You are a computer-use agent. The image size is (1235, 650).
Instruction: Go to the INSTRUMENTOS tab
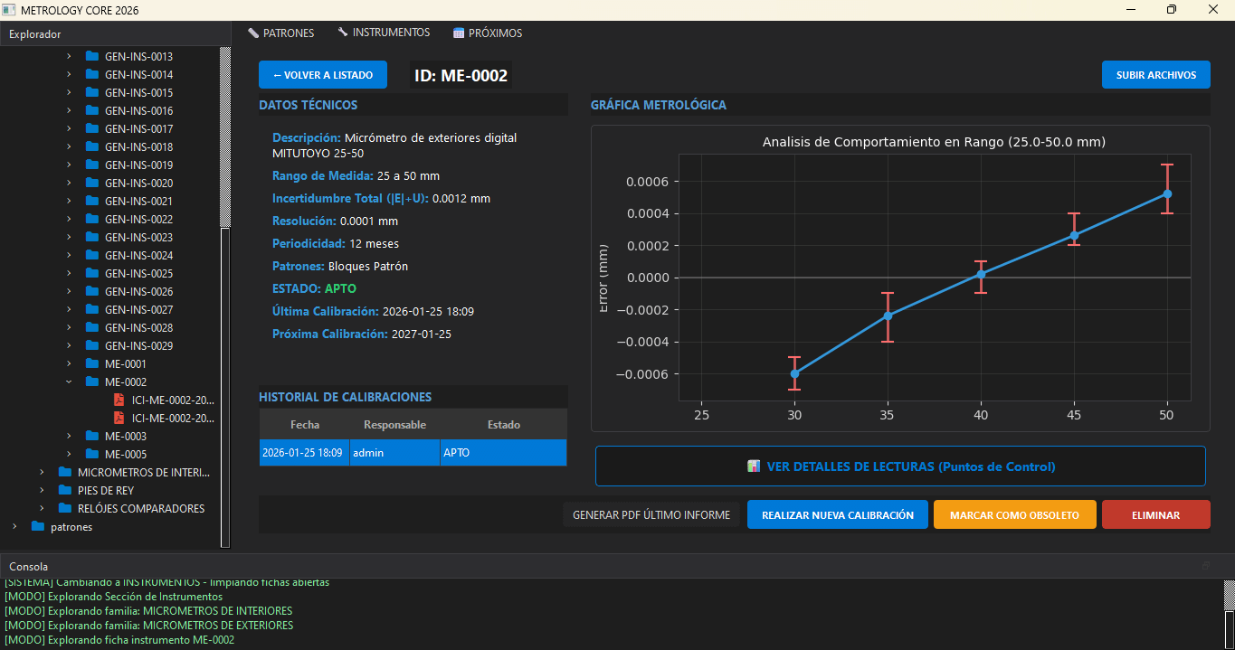click(x=384, y=33)
